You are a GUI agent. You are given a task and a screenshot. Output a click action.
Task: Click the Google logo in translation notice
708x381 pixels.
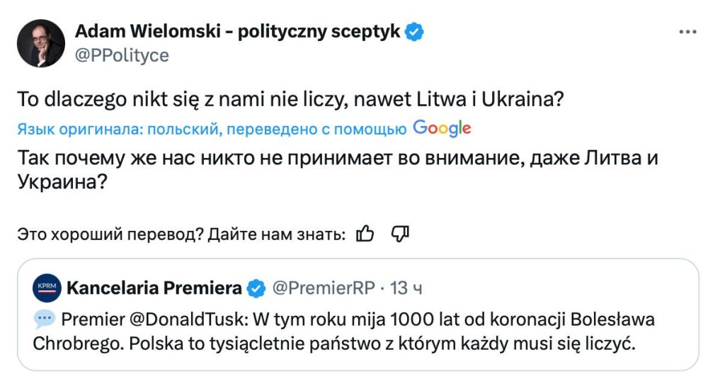point(442,128)
